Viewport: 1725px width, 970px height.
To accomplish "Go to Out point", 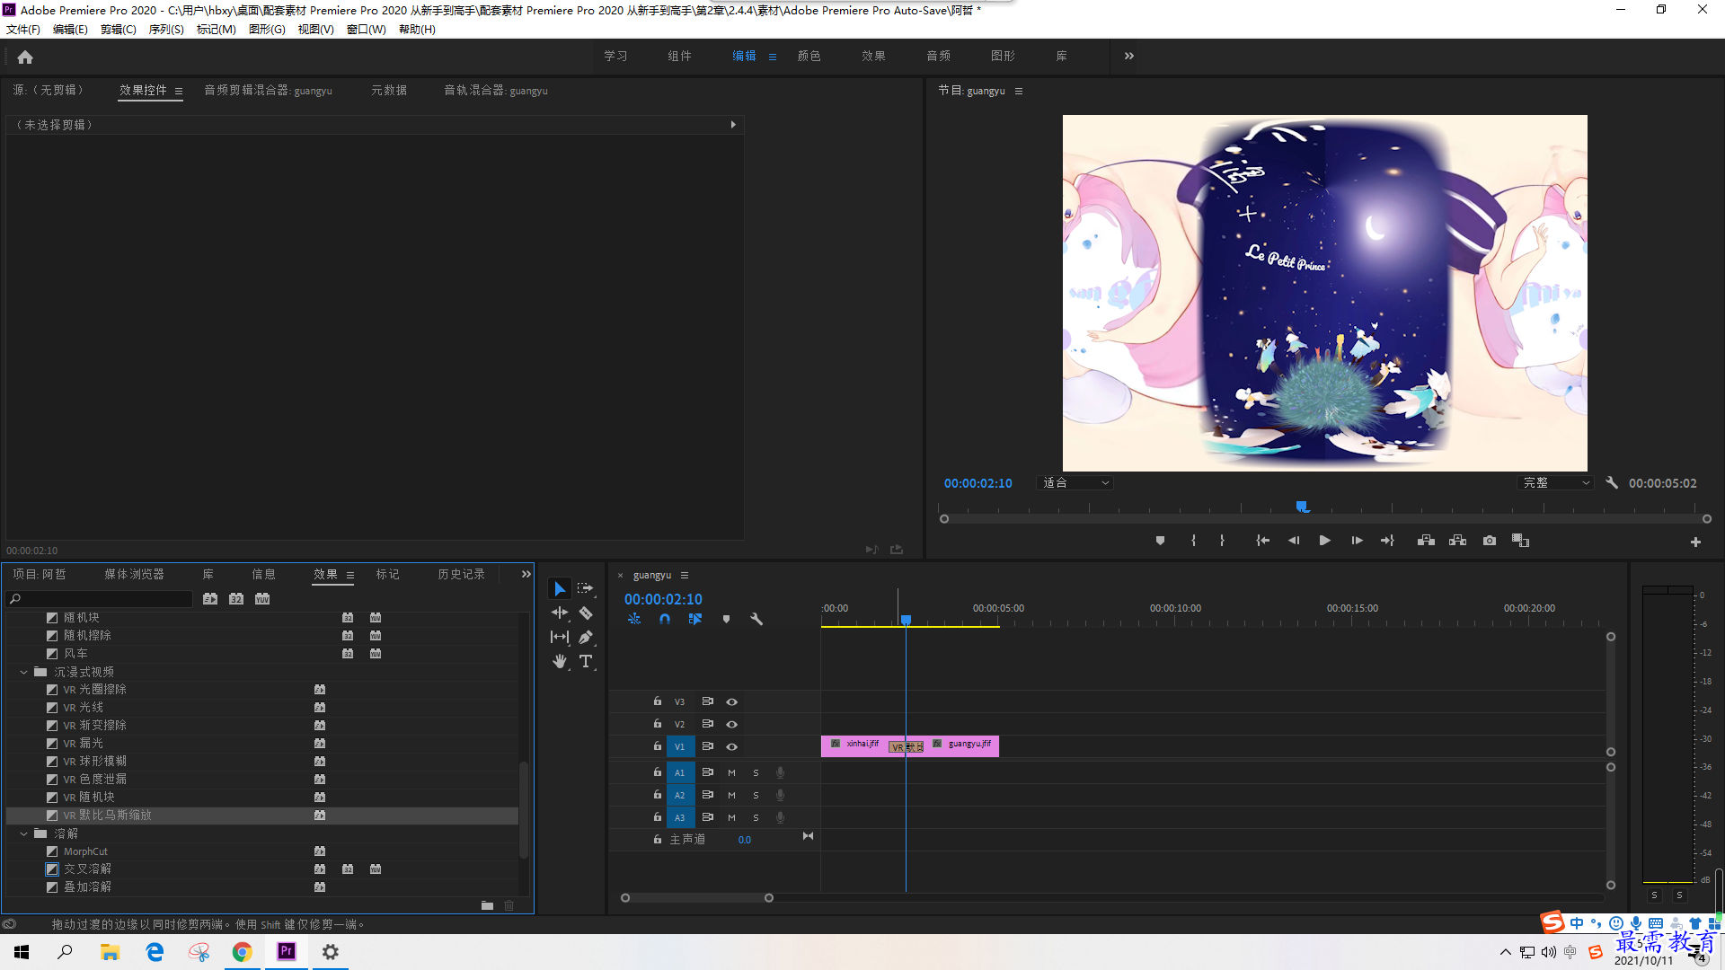I will pos(1387,541).
